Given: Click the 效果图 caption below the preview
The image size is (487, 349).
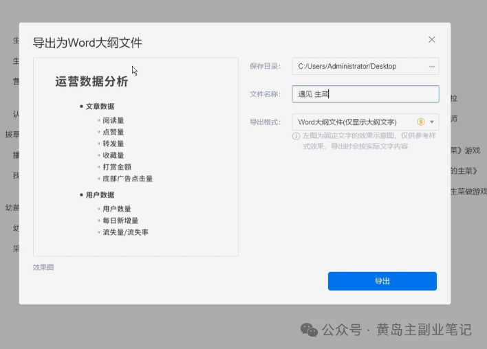Looking at the screenshot, I should coord(43,267).
